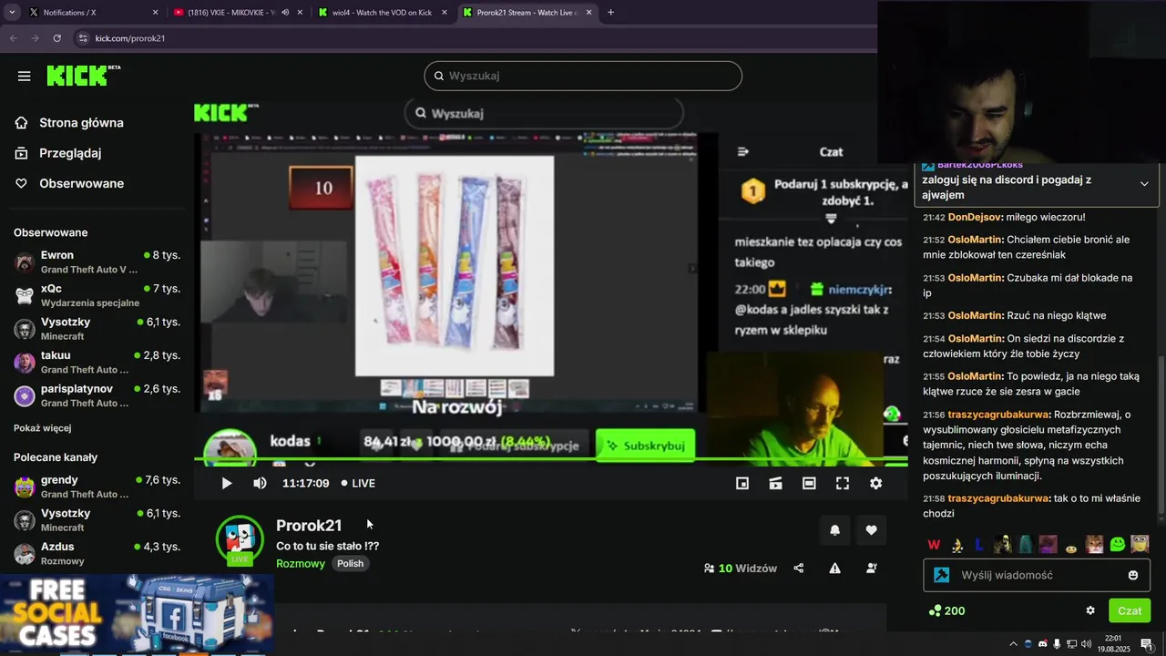The height and width of the screenshot is (656, 1166).
Task: Open the volume tray icon
Action: tap(1086, 644)
